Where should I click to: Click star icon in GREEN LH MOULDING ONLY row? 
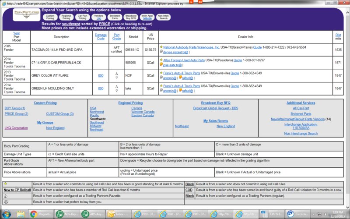click(161, 85)
